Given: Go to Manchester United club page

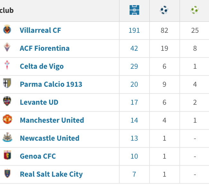Looking at the screenshot, I should click(x=52, y=120).
